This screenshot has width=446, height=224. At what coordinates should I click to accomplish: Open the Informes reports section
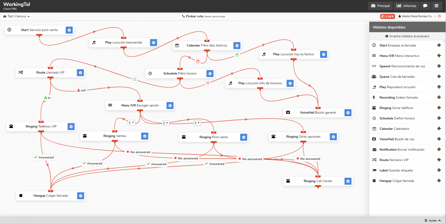click(406, 6)
